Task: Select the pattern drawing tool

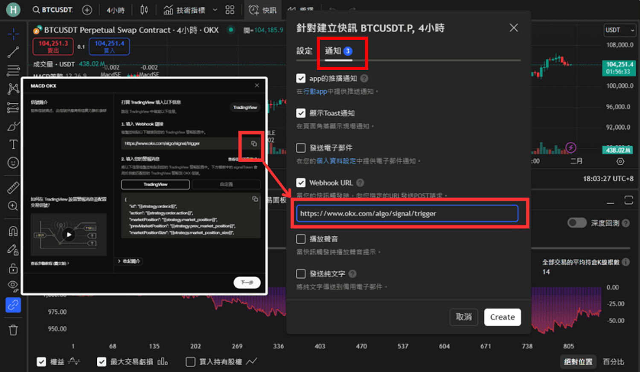Action: [13, 89]
